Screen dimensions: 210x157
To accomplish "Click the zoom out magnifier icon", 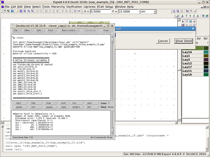I will pyautogui.click(x=28, y=11).
